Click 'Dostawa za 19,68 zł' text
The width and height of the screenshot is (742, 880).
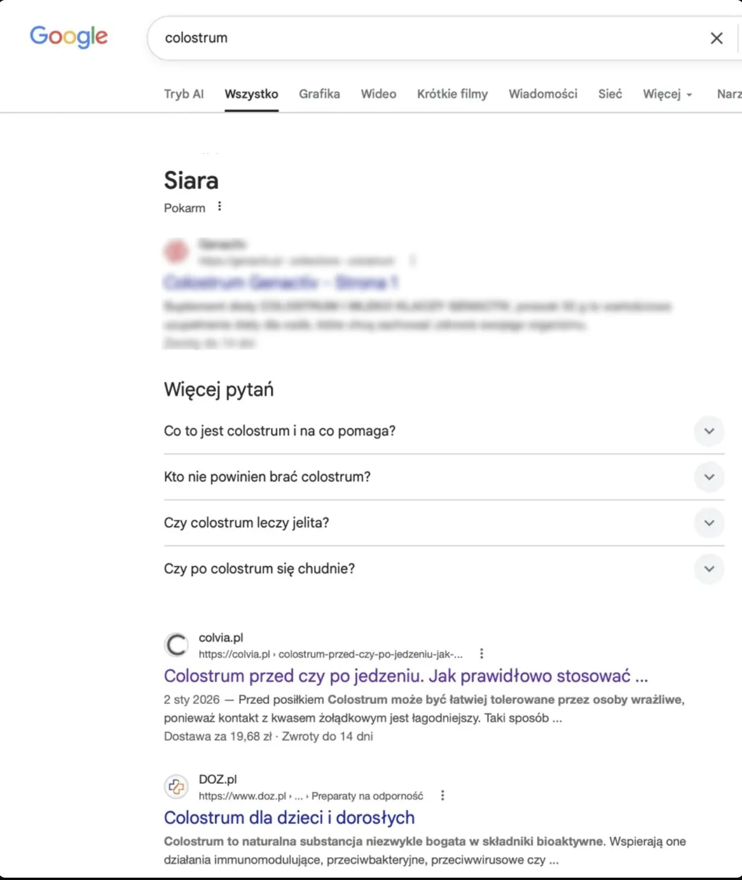218,736
